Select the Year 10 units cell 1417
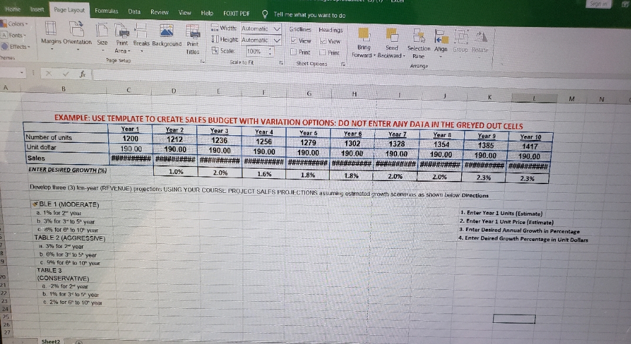 pos(529,146)
